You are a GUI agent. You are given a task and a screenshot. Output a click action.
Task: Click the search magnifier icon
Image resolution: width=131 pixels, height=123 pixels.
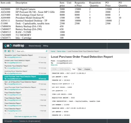pos(47,51)
